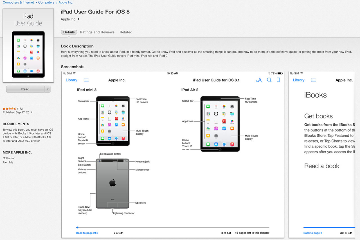Tap the bookmark icon
This screenshot has width=360, height=240.
click(x=278, y=80)
